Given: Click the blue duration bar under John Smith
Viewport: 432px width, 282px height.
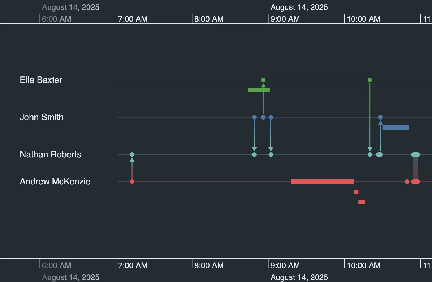Looking at the screenshot, I should point(396,127).
